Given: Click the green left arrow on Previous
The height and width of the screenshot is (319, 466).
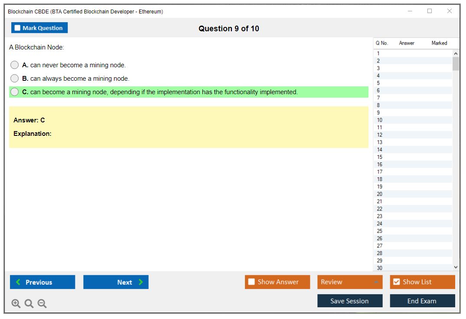Looking at the screenshot, I should click(18, 282).
